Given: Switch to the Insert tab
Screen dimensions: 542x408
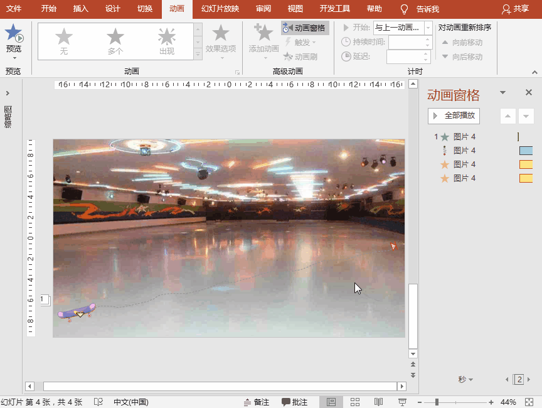Looking at the screenshot, I should point(81,9).
